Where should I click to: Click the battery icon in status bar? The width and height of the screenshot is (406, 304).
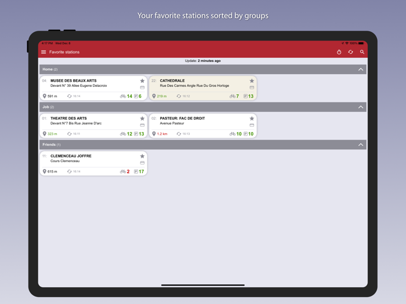coord(361,43)
